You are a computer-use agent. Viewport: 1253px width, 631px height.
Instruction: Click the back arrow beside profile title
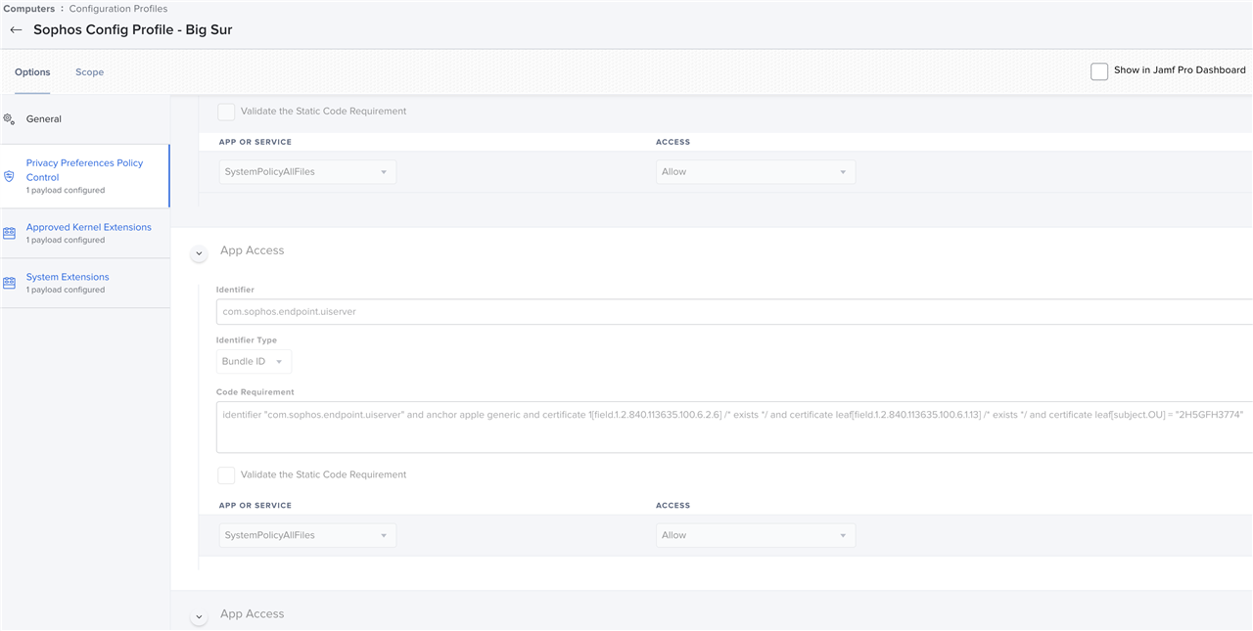[x=16, y=30]
